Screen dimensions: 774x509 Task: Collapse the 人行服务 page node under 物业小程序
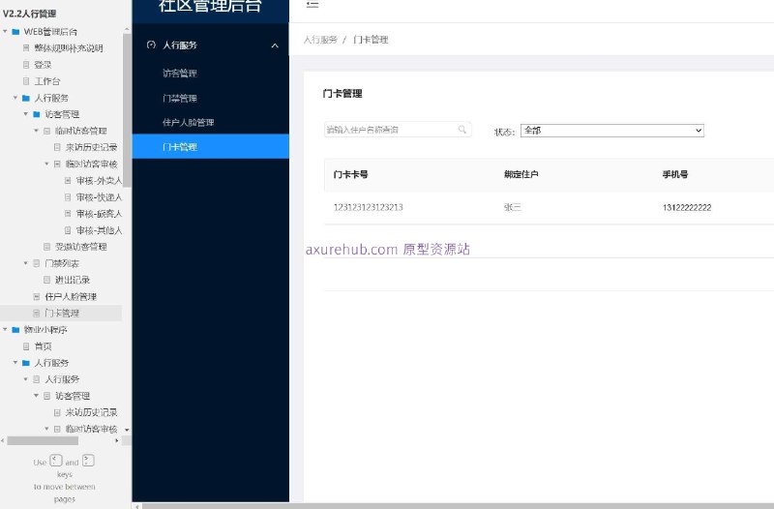click(x=26, y=379)
